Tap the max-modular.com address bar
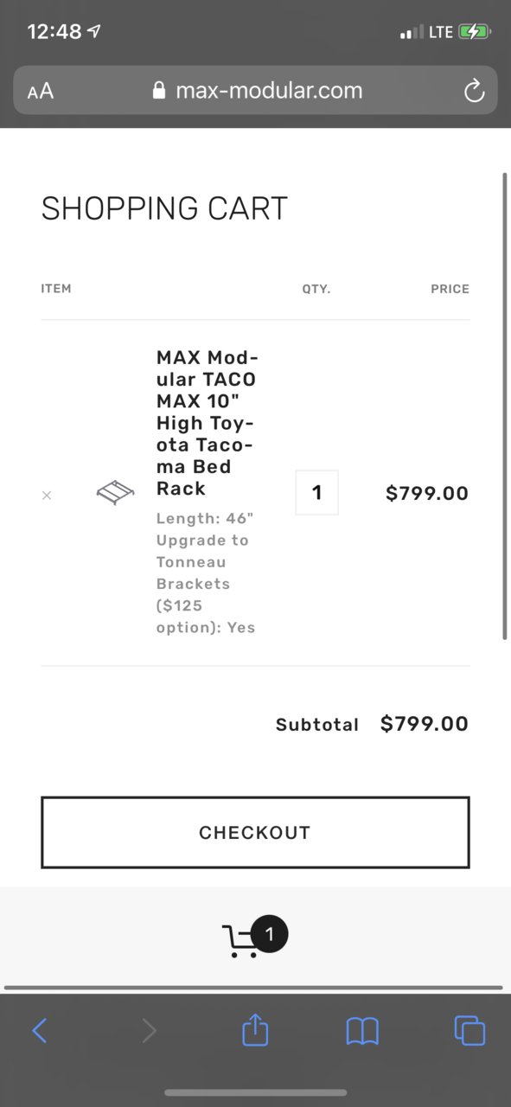Image resolution: width=511 pixels, height=1107 pixels. (255, 90)
